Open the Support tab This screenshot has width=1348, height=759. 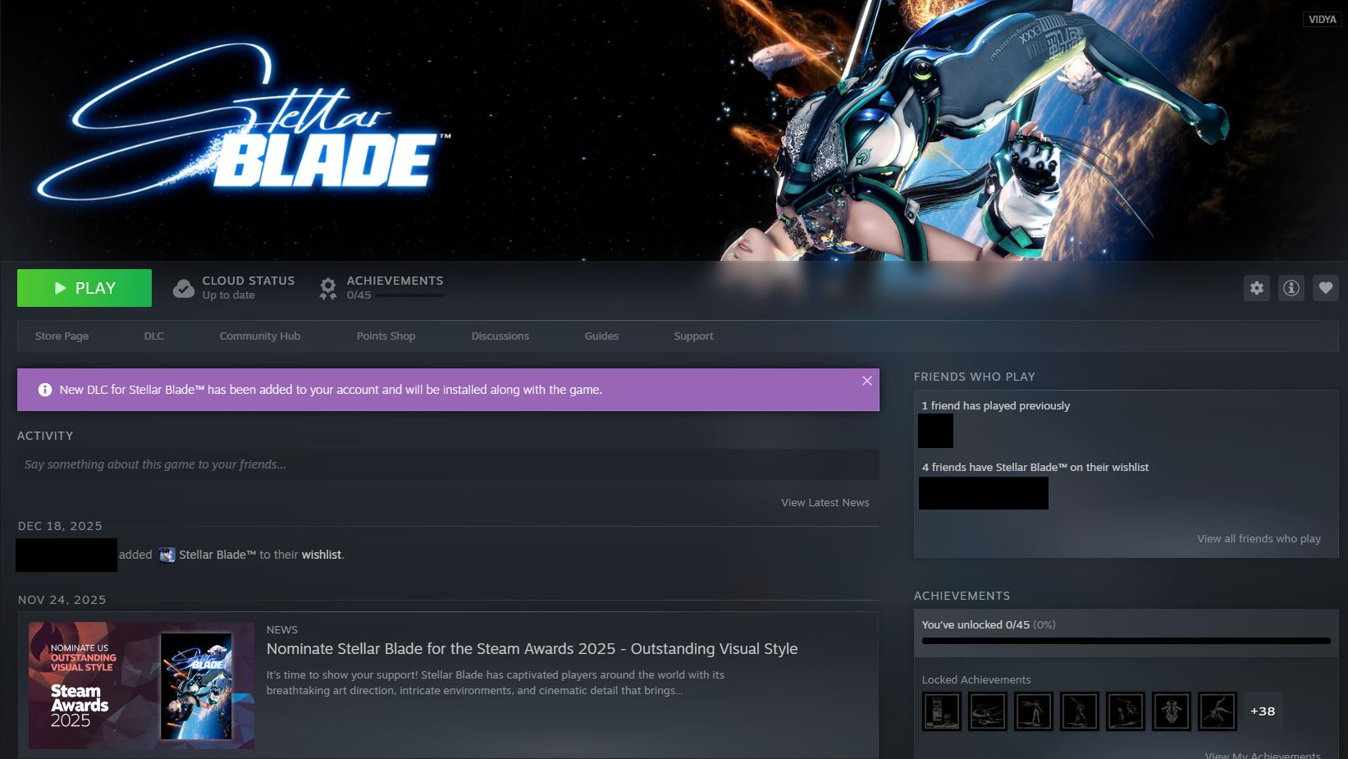coord(693,336)
